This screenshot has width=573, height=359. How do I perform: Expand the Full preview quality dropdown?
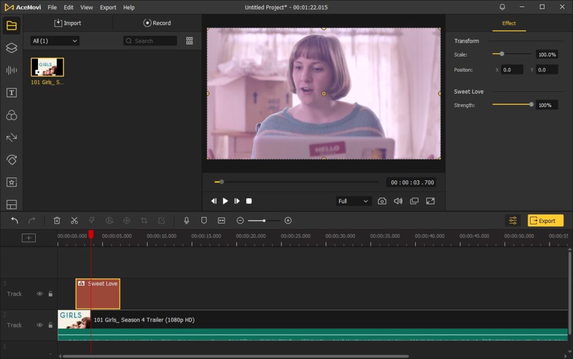(354, 201)
